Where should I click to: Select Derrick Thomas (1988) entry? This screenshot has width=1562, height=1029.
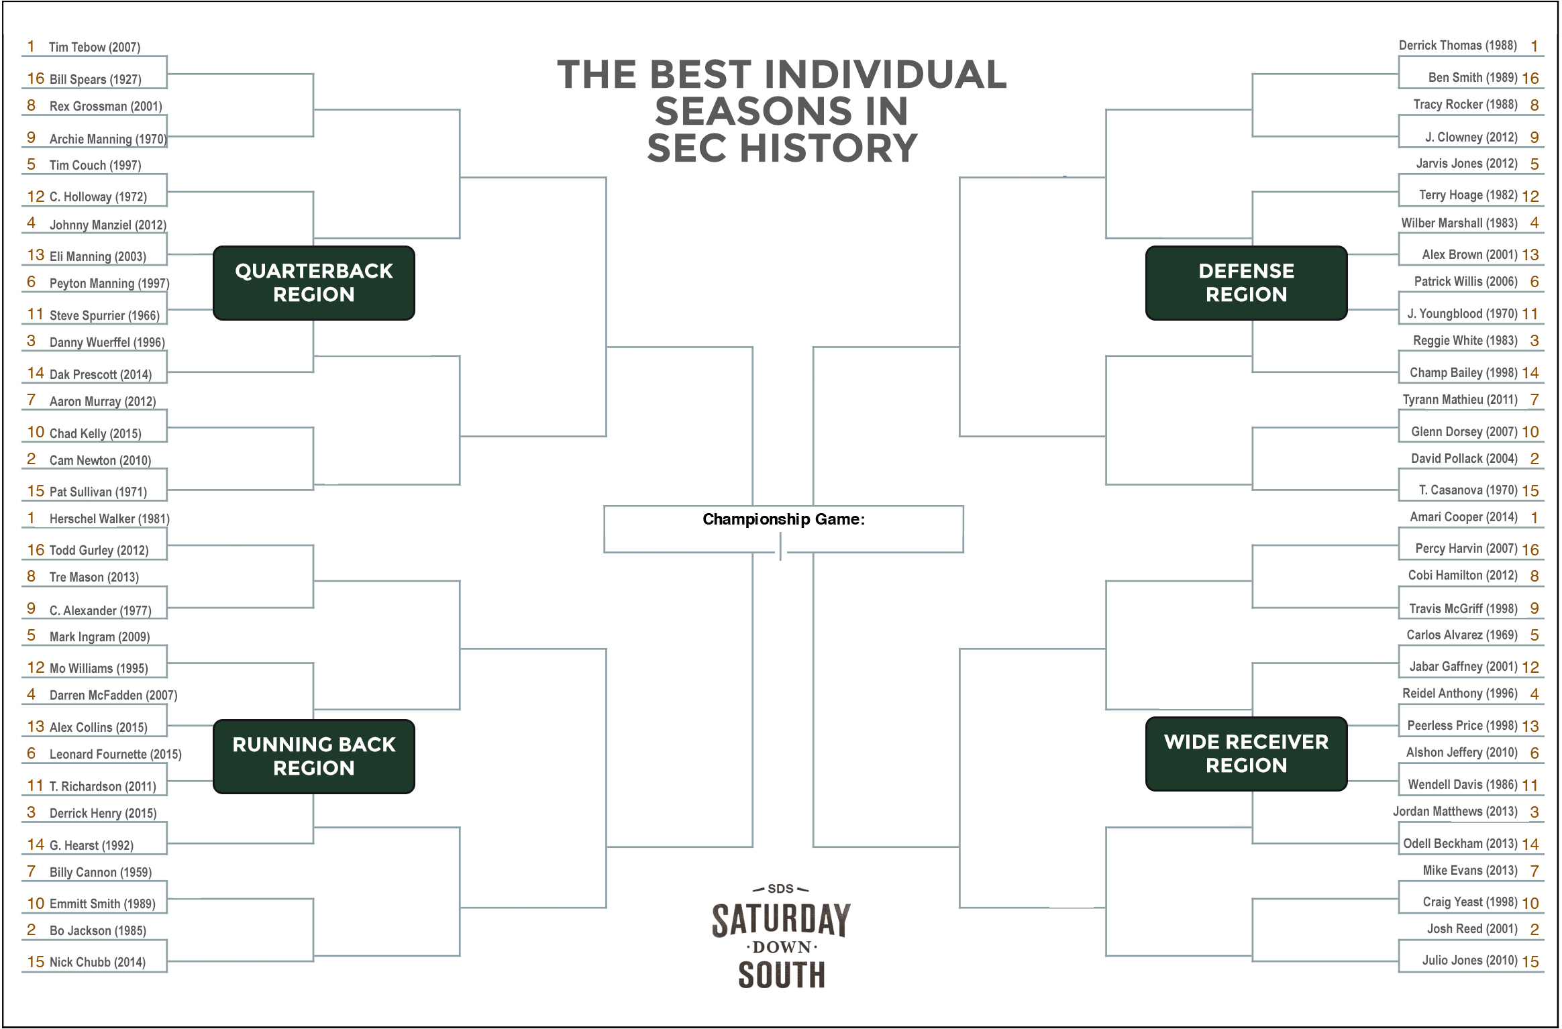click(x=1457, y=45)
